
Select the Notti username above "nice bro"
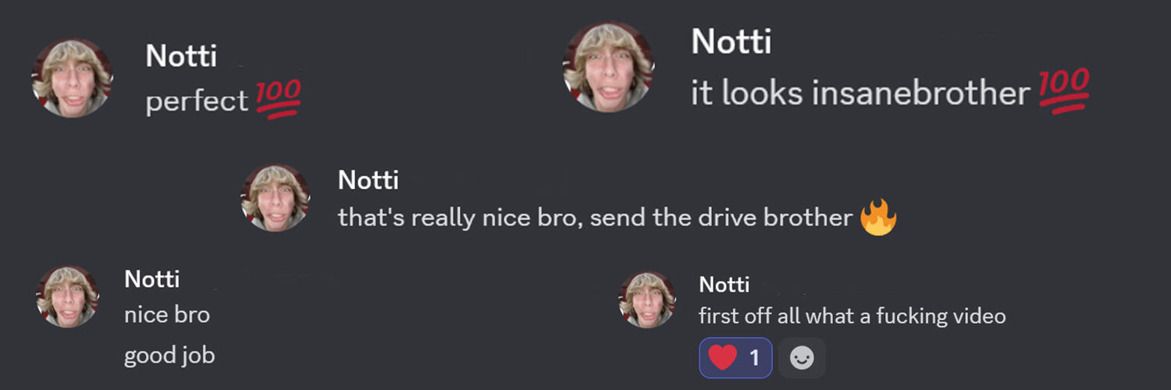pos(151,279)
